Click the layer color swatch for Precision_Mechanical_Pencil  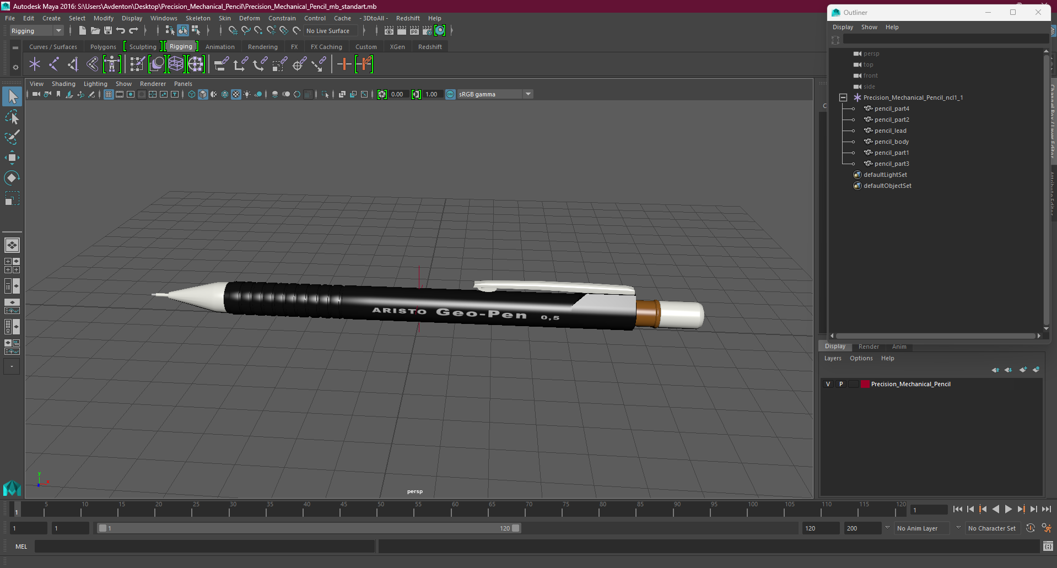[865, 384]
